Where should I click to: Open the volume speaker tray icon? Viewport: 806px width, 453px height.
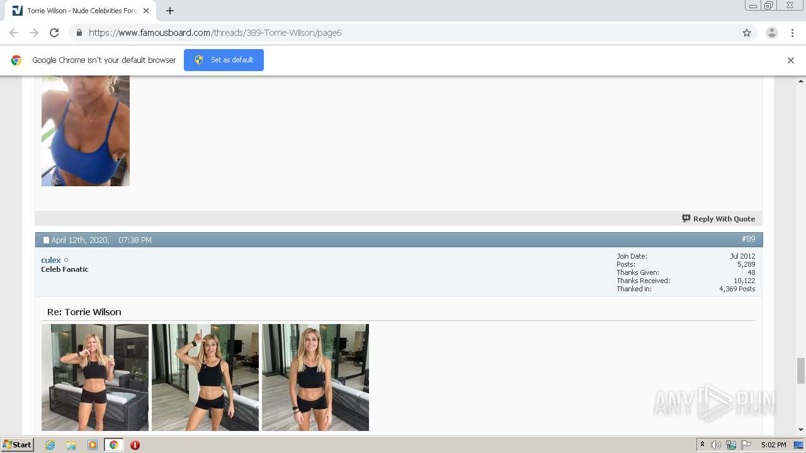(716, 445)
